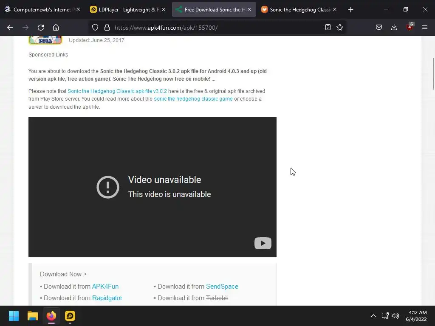Click the YouTube logo on video
435x326 pixels.
[x=263, y=243]
